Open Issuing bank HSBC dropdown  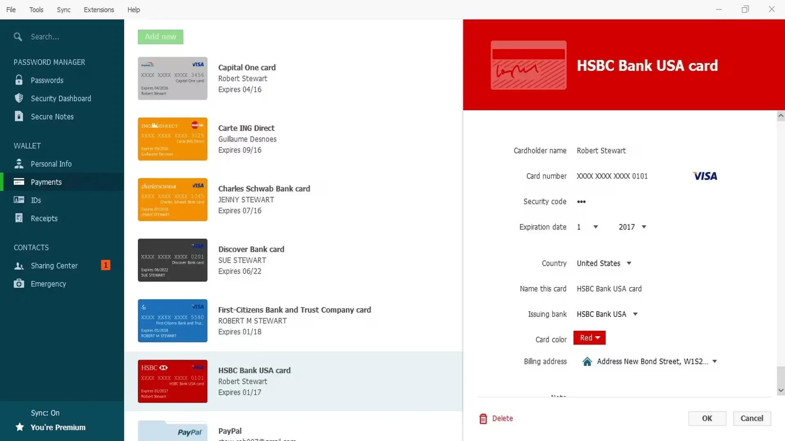click(607, 314)
